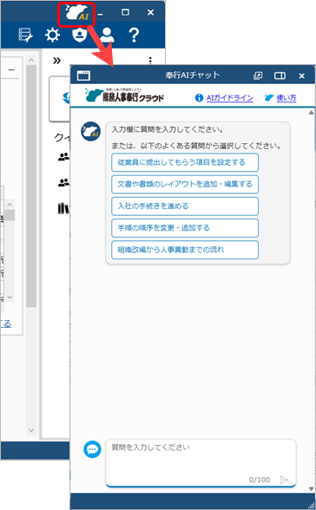This screenshot has height=510, width=316.
Task: Click the first people icon in quick menu
Action: [x=63, y=157]
